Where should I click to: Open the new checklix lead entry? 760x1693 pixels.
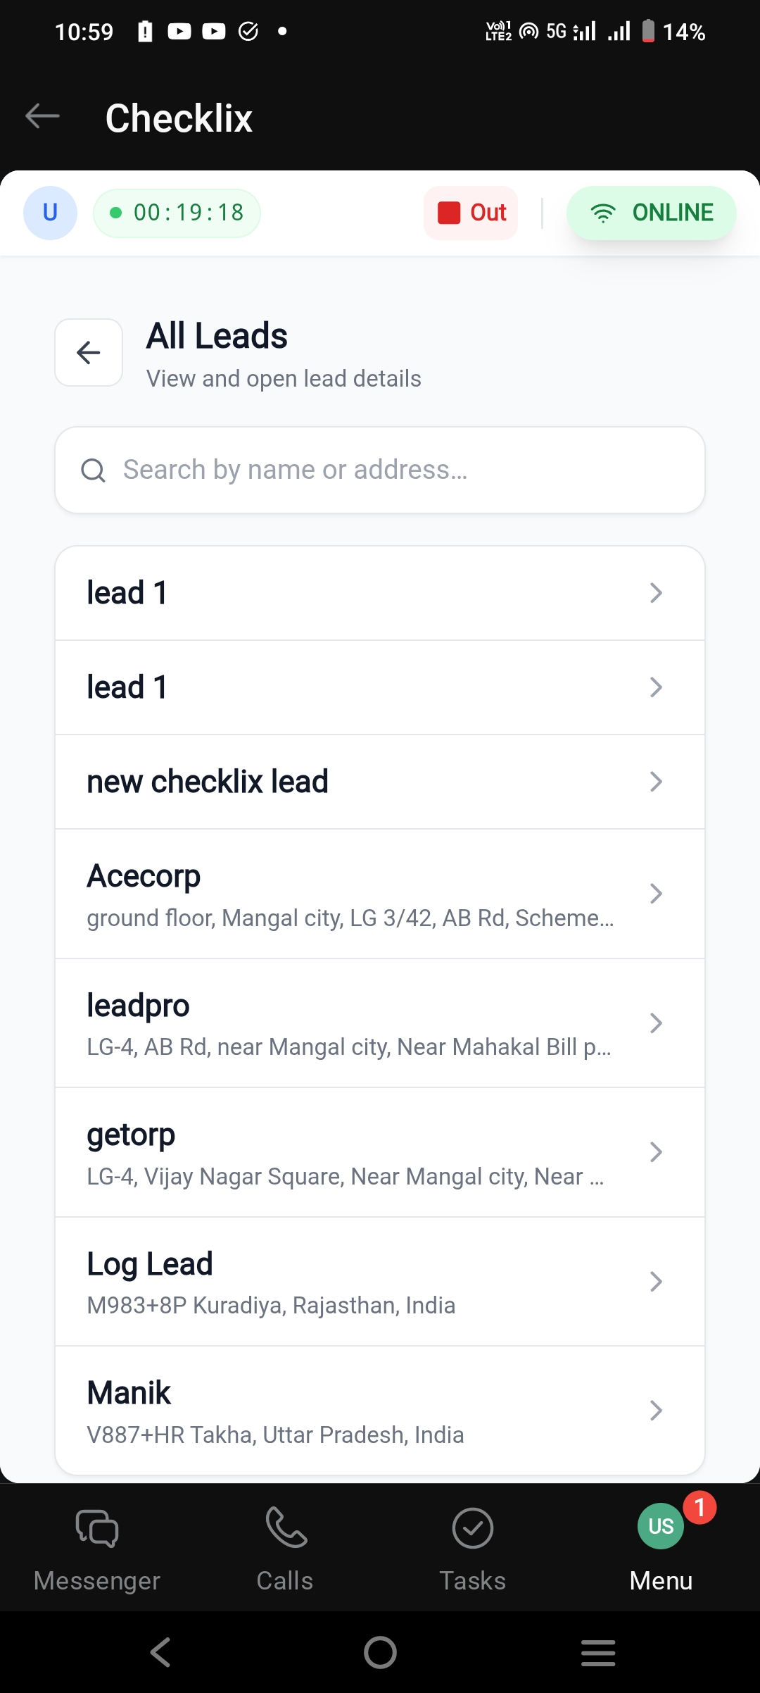(380, 782)
